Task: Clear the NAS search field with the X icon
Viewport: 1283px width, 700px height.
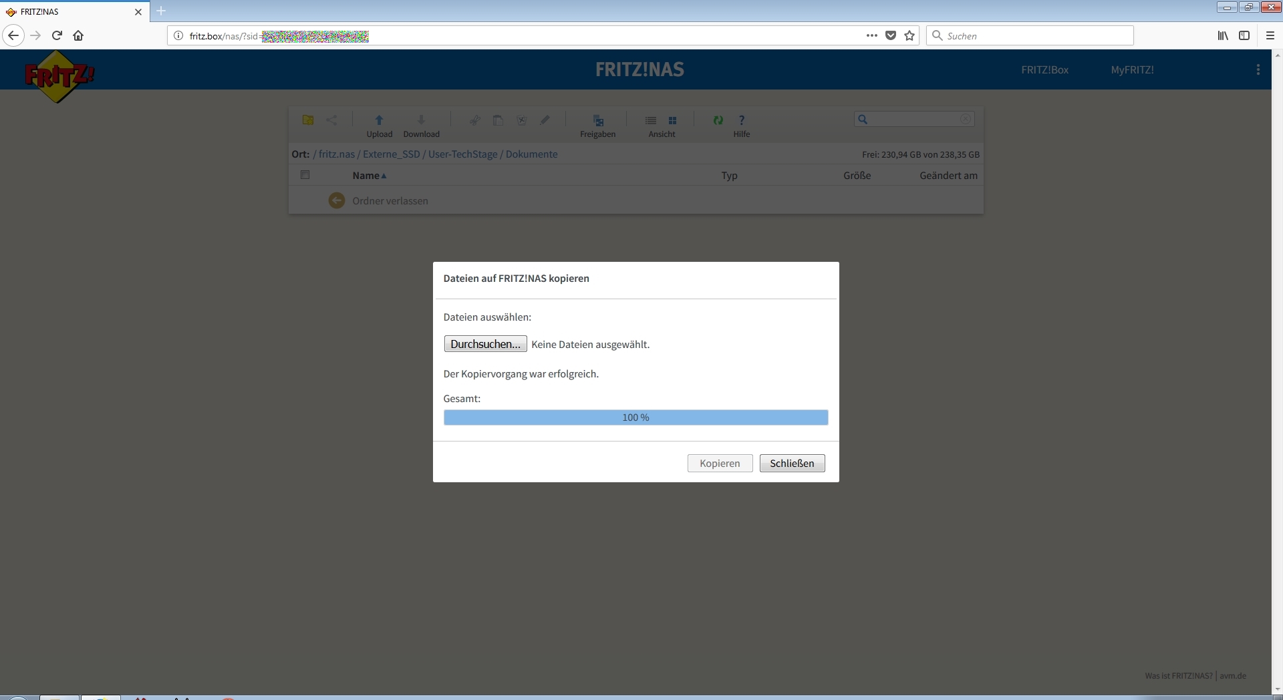Action: click(966, 119)
